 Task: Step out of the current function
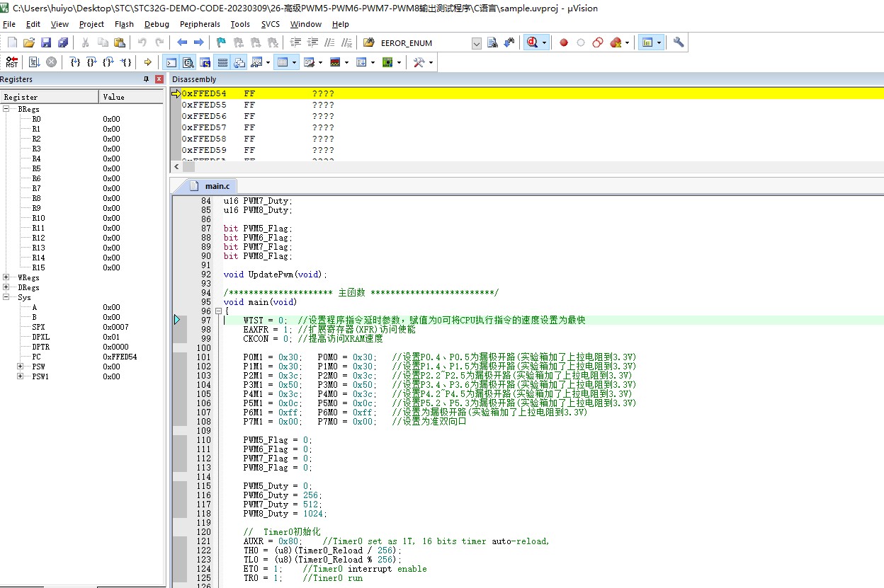tap(108, 62)
